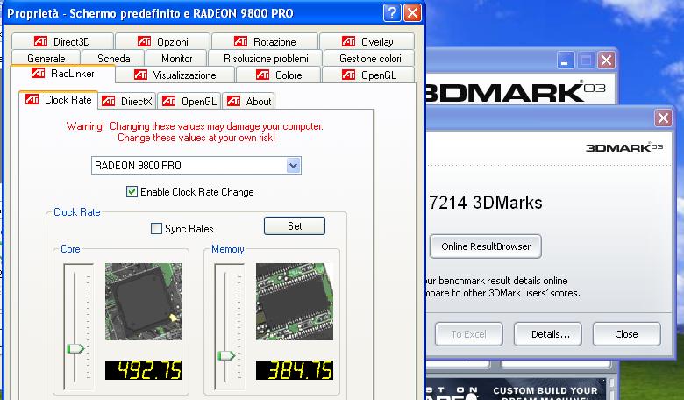Select the Scheda tab
This screenshot has width=684, height=400.
coord(113,59)
